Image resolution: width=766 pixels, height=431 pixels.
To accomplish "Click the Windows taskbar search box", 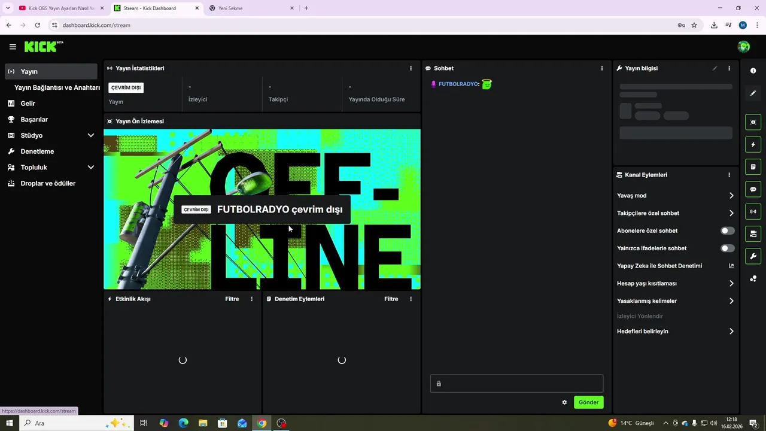I will (78, 423).
